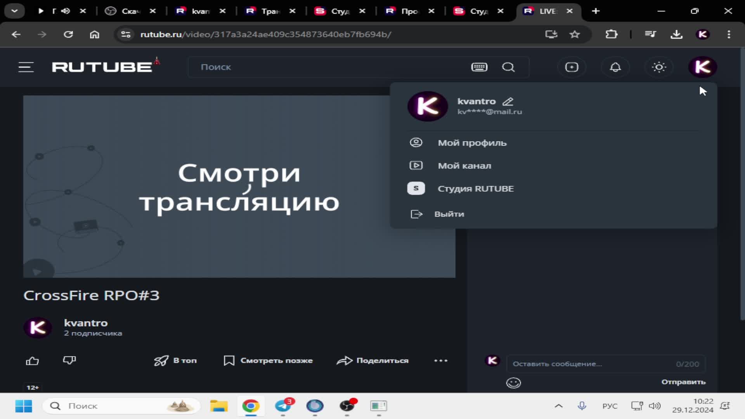Open the media control icon
This screenshot has height=419, width=745.
[650, 35]
